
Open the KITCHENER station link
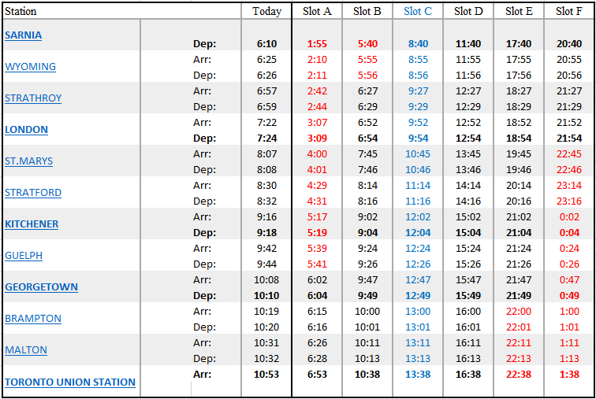pyautogui.click(x=32, y=224)
